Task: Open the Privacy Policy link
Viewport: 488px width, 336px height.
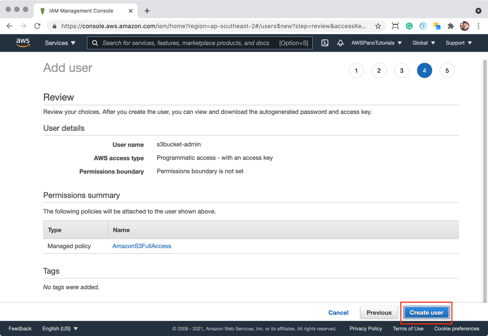Action: 366,329
